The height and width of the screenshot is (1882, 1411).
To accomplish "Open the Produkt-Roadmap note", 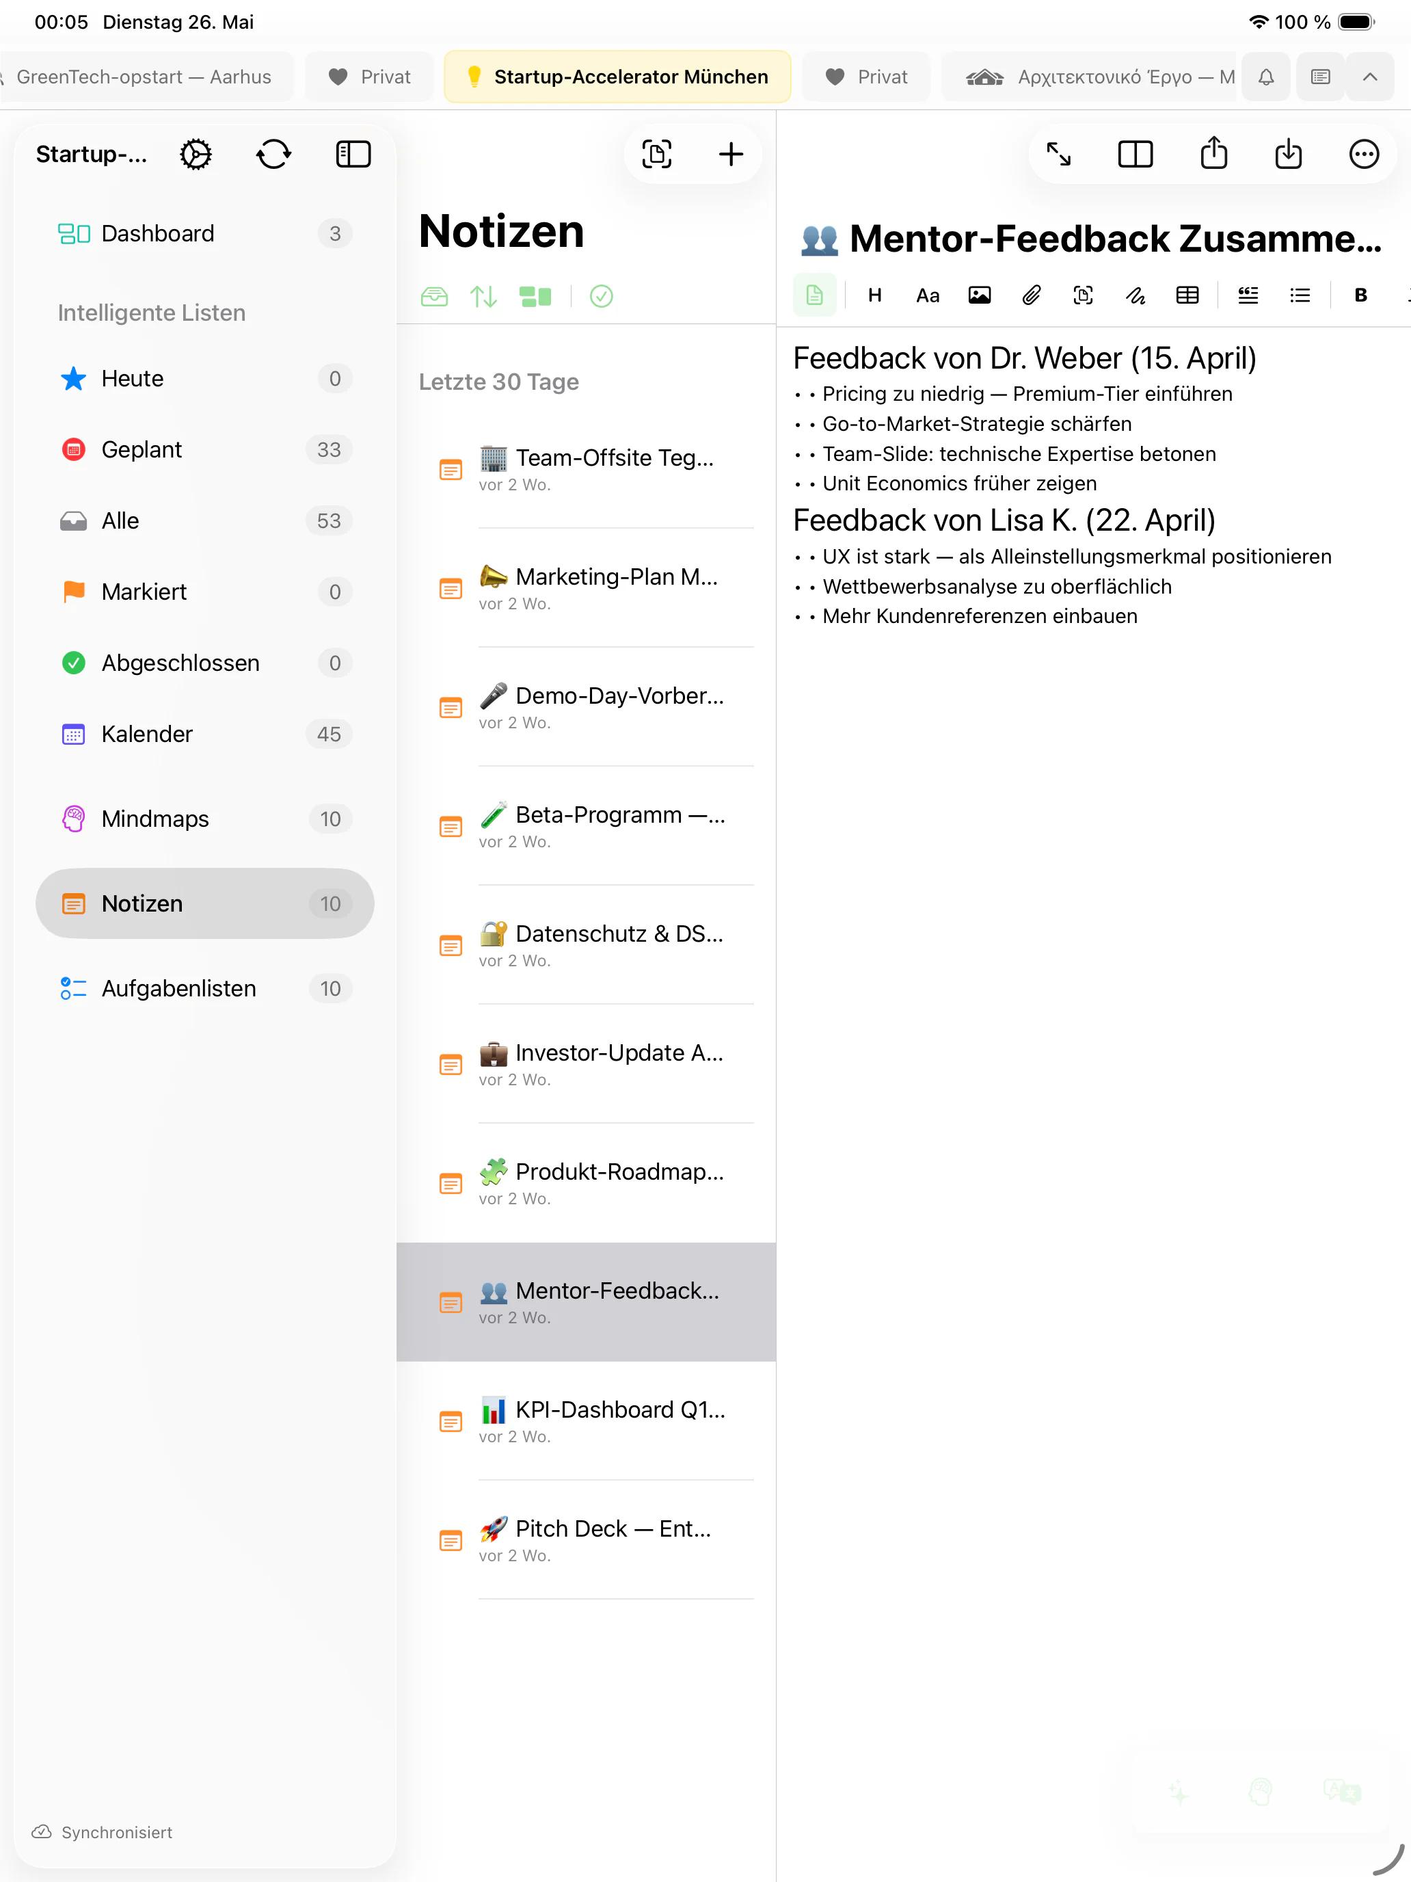I will point(586,1184).
